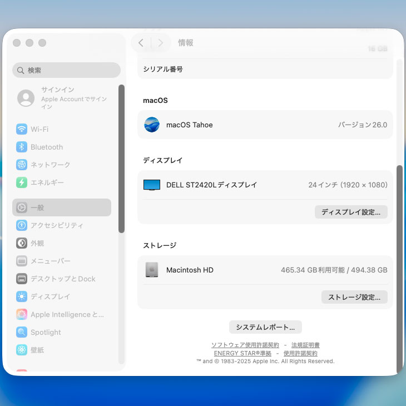
Task: Click the アクセシビリティ icon
Action: point(22,225)
